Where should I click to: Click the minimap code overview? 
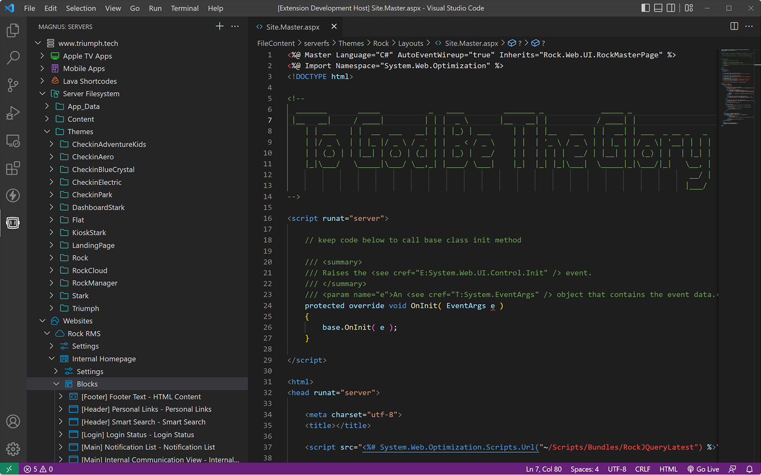737,88
